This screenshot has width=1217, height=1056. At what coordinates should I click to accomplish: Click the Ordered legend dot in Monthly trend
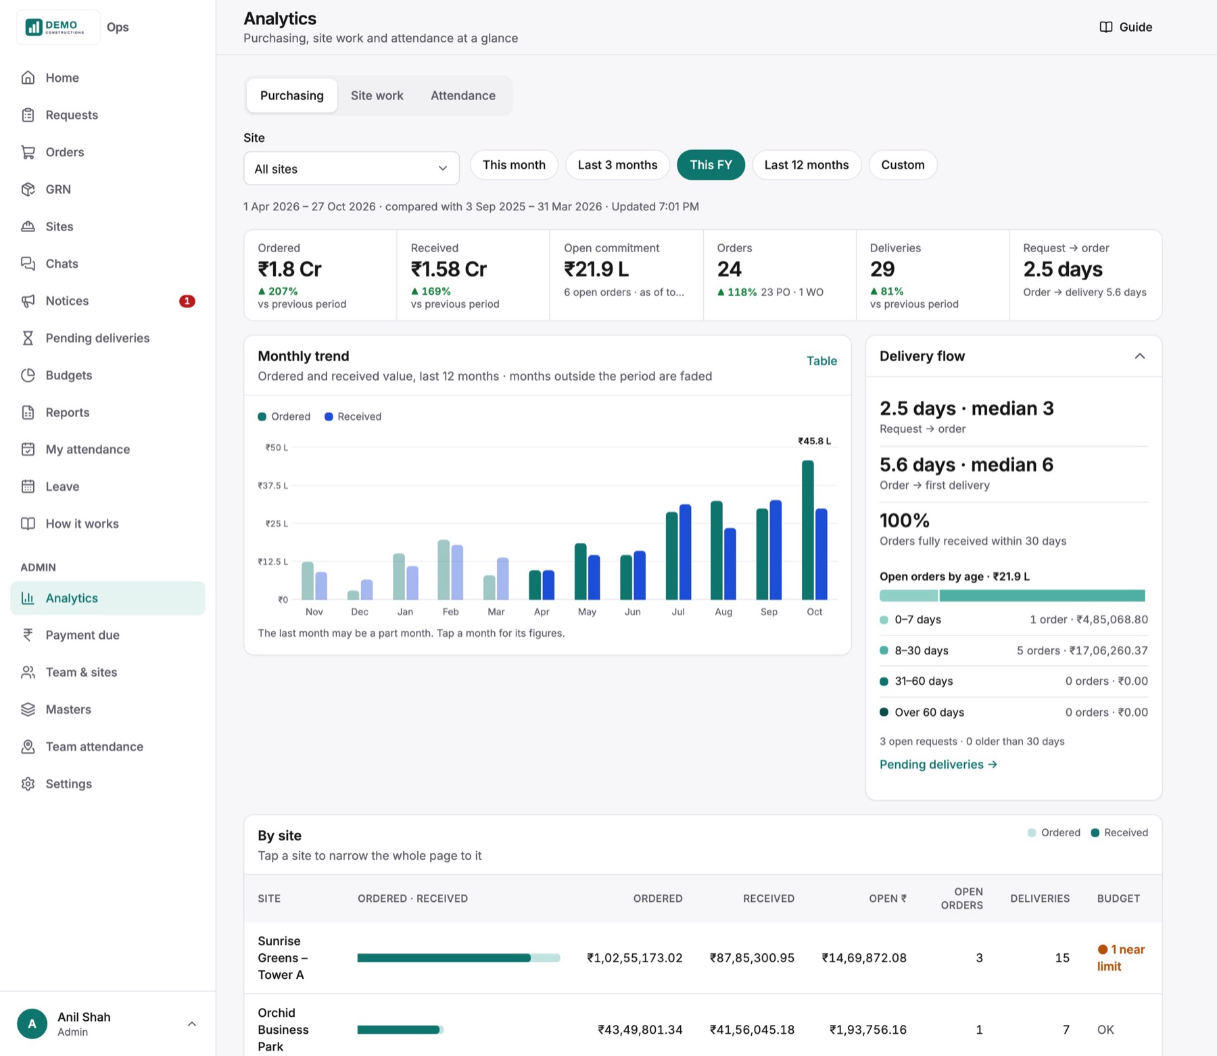[x=262, y=416]
